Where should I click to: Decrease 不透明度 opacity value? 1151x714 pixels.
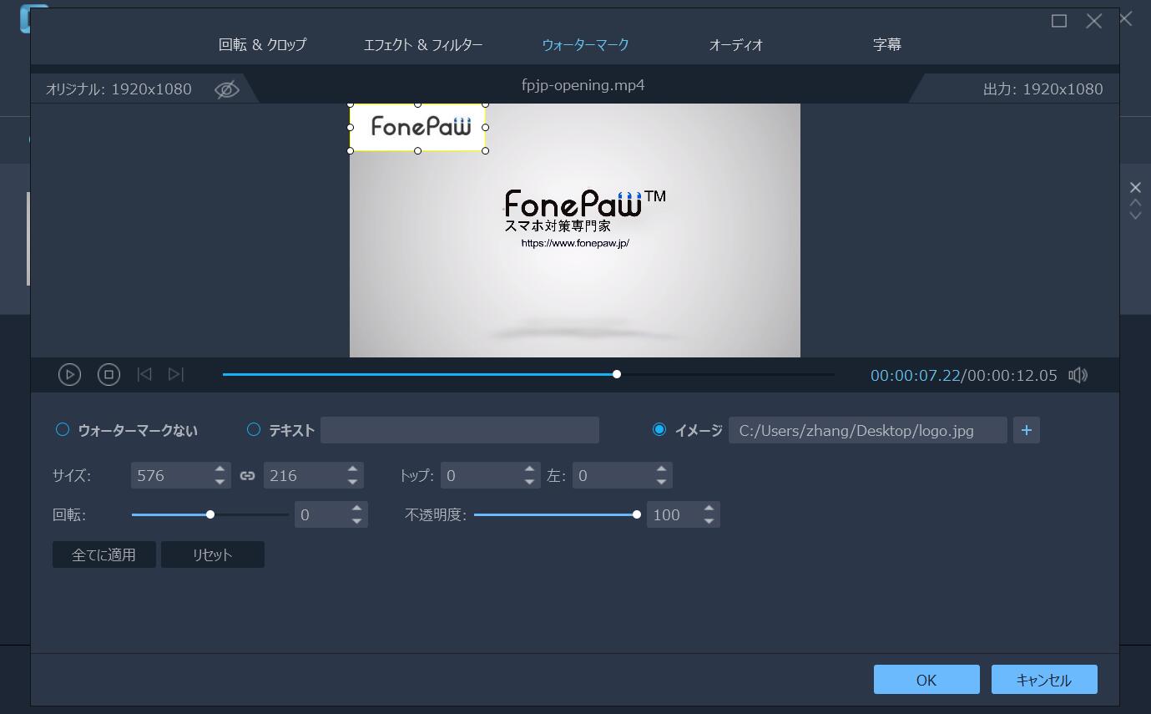click(709, 521)
